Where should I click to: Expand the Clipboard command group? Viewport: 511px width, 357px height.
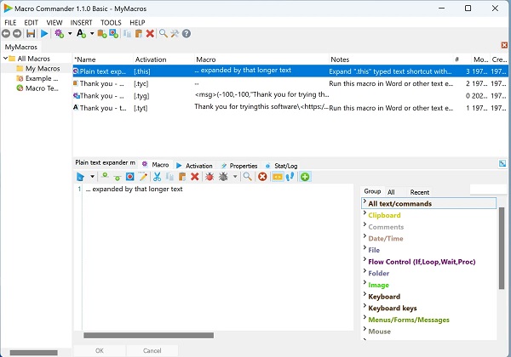(365, 215)
